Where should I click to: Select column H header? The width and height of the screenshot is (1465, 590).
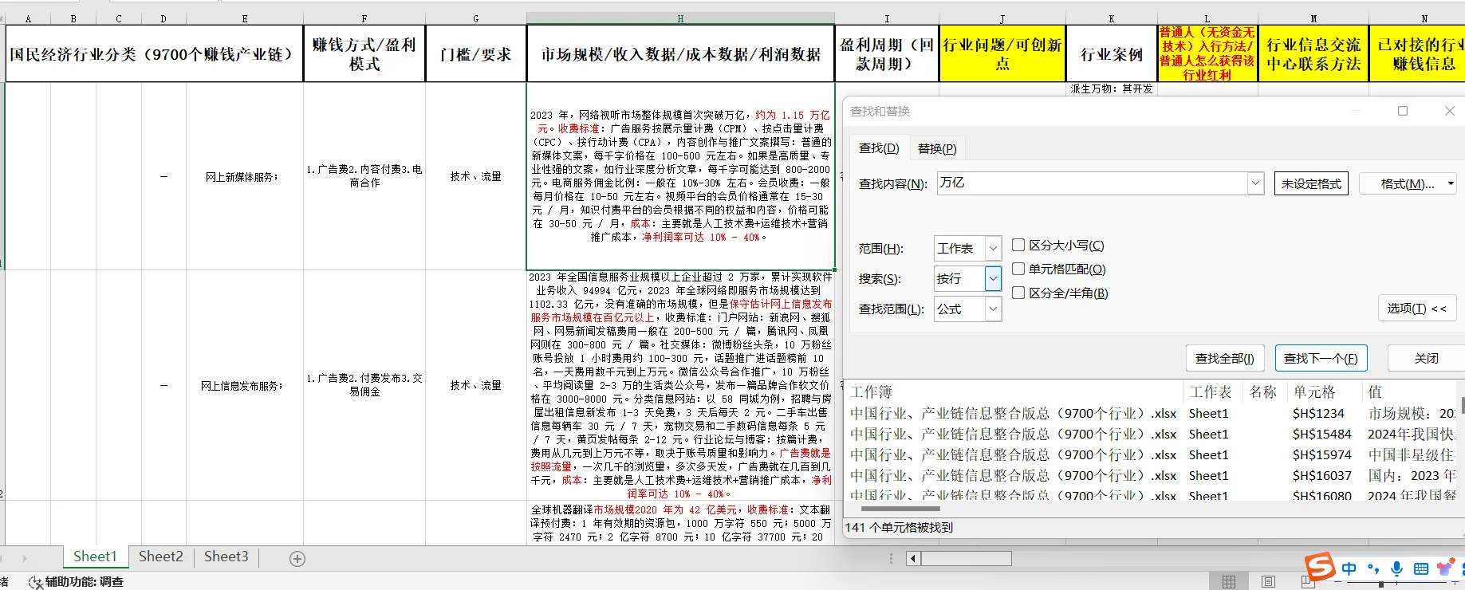click(680, 18)
